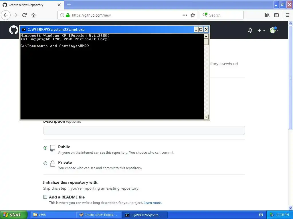Viewport: 293px width, 219px height.
Task: Bookmark this page with the star icon
Action: [193, 15]
